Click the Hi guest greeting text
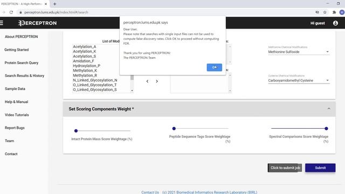 click(x=318, y=23)
